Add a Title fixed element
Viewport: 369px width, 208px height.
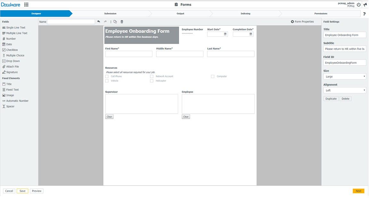tap(7, 84)
